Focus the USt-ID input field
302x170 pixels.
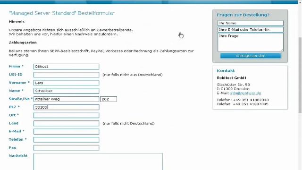pyautogui.click(x=66, y=75)
